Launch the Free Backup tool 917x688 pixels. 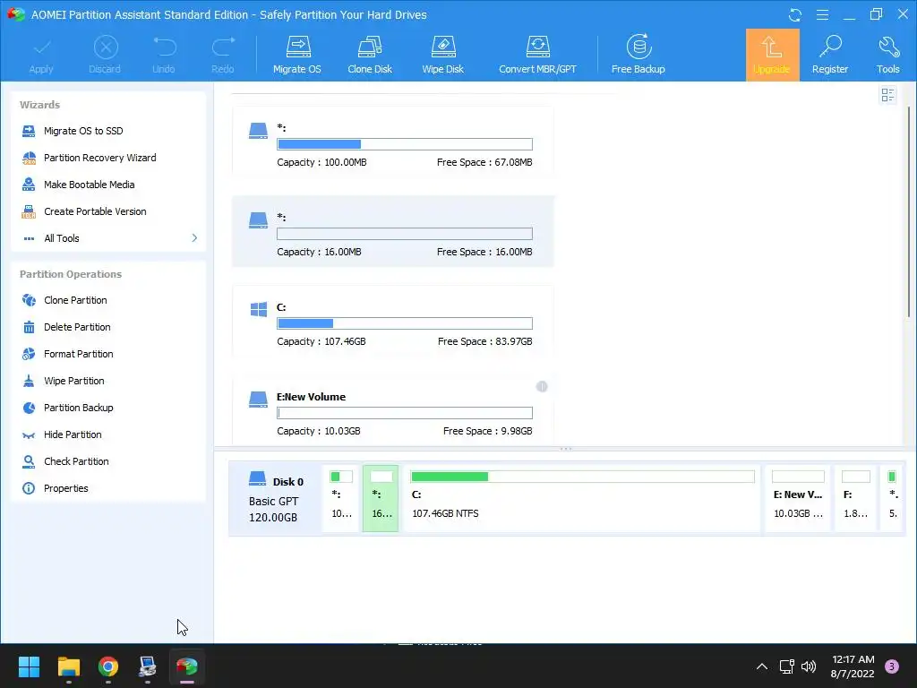638,55
